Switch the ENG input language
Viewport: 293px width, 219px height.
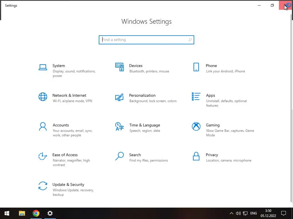point(254,213)
